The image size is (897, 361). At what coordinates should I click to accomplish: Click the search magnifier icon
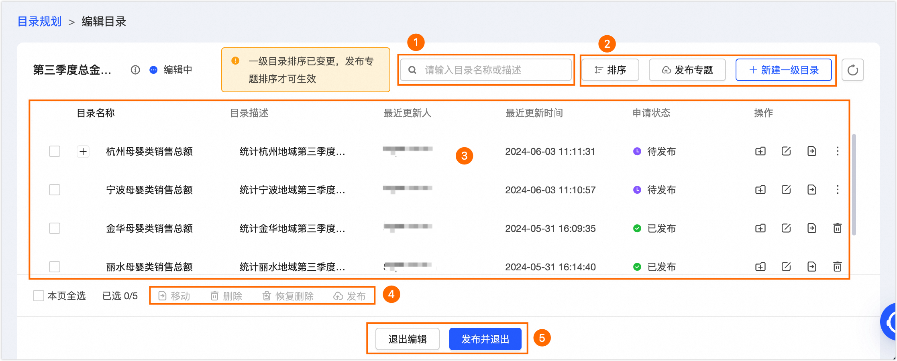[x=412, y=70]
